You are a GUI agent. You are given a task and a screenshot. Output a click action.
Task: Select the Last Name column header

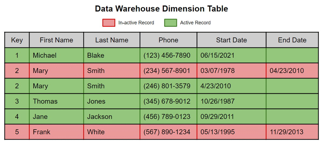112,40
